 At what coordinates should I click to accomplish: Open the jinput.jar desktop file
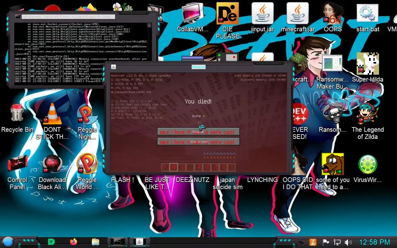[x=262, y=18]
